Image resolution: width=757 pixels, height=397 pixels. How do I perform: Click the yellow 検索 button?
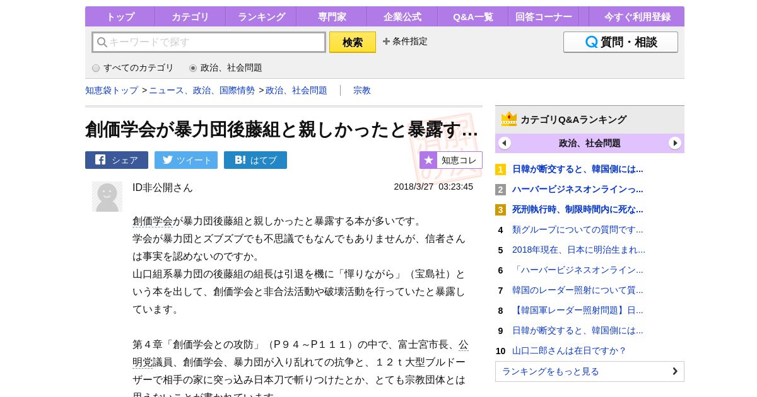353,42
